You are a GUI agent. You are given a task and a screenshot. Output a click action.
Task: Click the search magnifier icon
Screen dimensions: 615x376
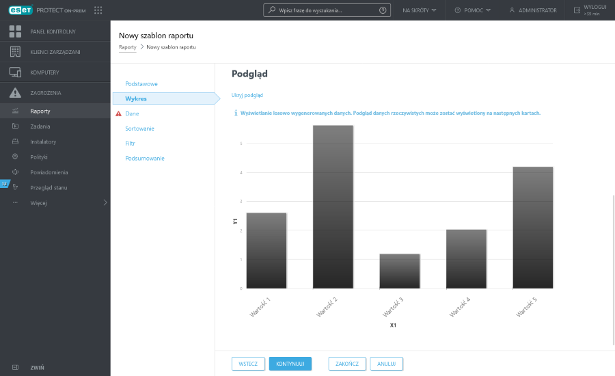(272, 10)
